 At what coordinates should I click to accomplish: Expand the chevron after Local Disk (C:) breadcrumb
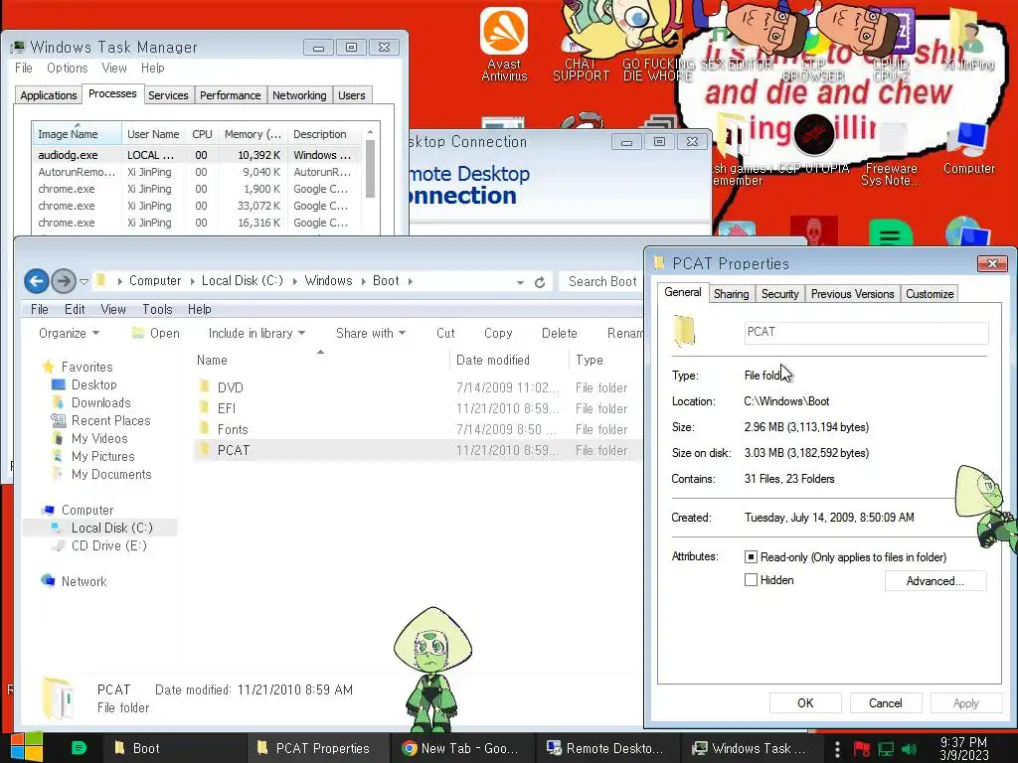(294, 281)
